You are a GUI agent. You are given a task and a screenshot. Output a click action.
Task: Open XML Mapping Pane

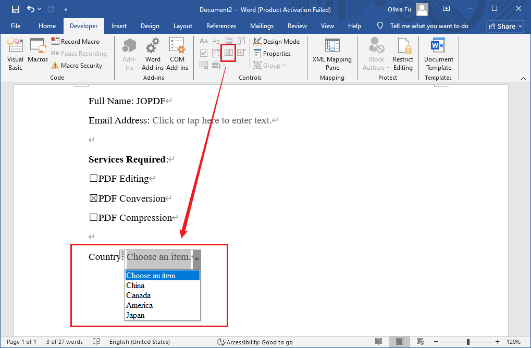[332, 54]
